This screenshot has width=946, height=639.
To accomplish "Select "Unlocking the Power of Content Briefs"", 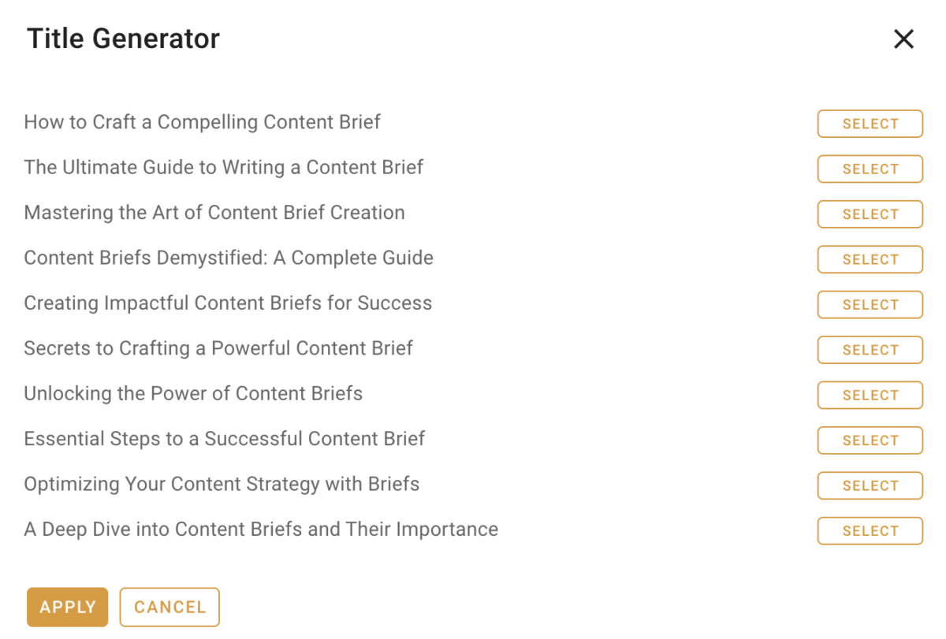I will point(870,395).
